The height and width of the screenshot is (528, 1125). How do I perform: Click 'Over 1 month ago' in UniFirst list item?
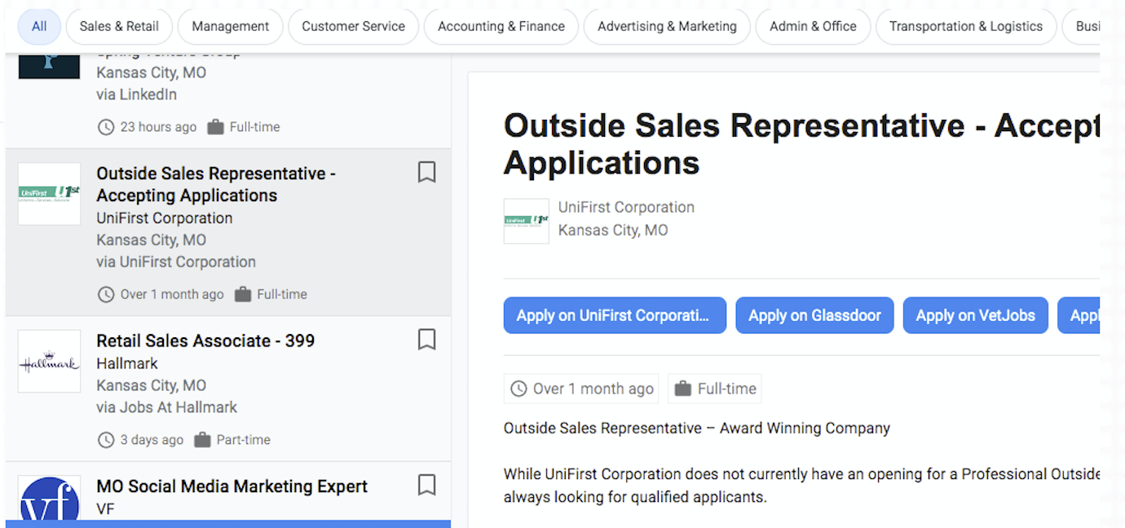(x=172, y=294)
